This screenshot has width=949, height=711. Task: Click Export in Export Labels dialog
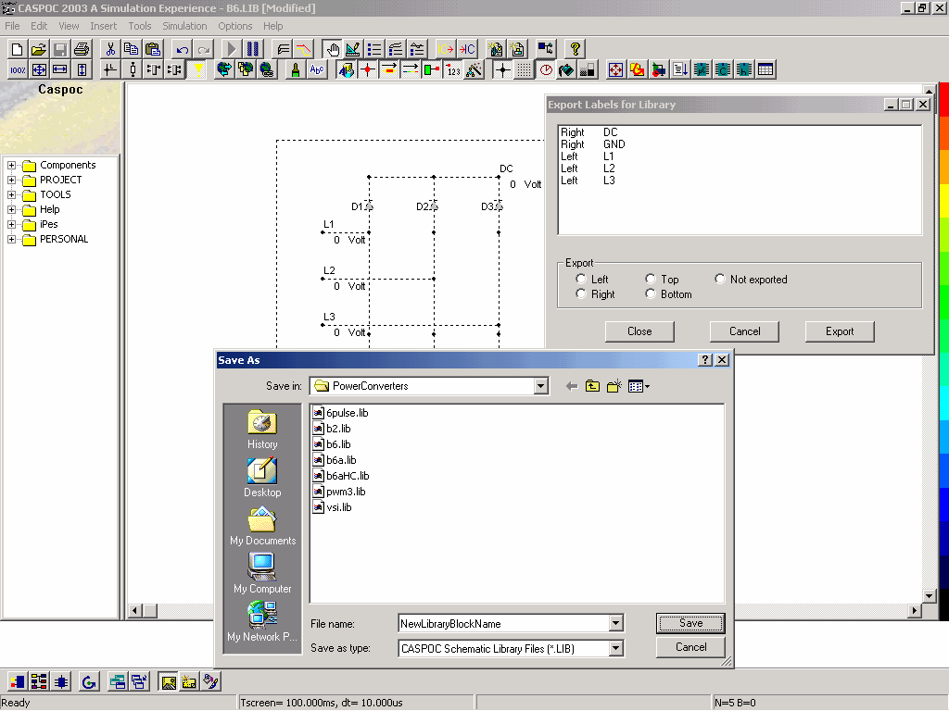coord(840,331)
